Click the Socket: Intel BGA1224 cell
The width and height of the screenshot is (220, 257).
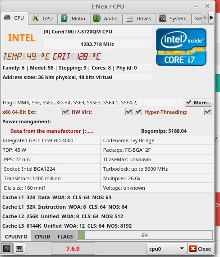pos(50,169)
